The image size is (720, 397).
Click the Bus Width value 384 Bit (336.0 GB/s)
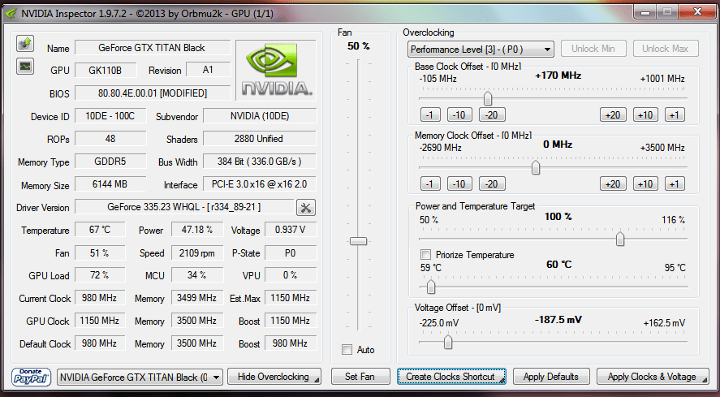pos(260,162)
